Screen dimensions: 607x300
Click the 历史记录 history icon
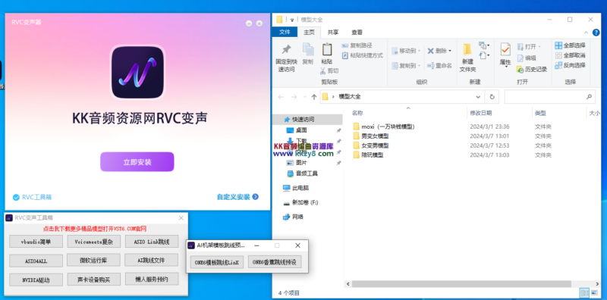pos(521,69)
